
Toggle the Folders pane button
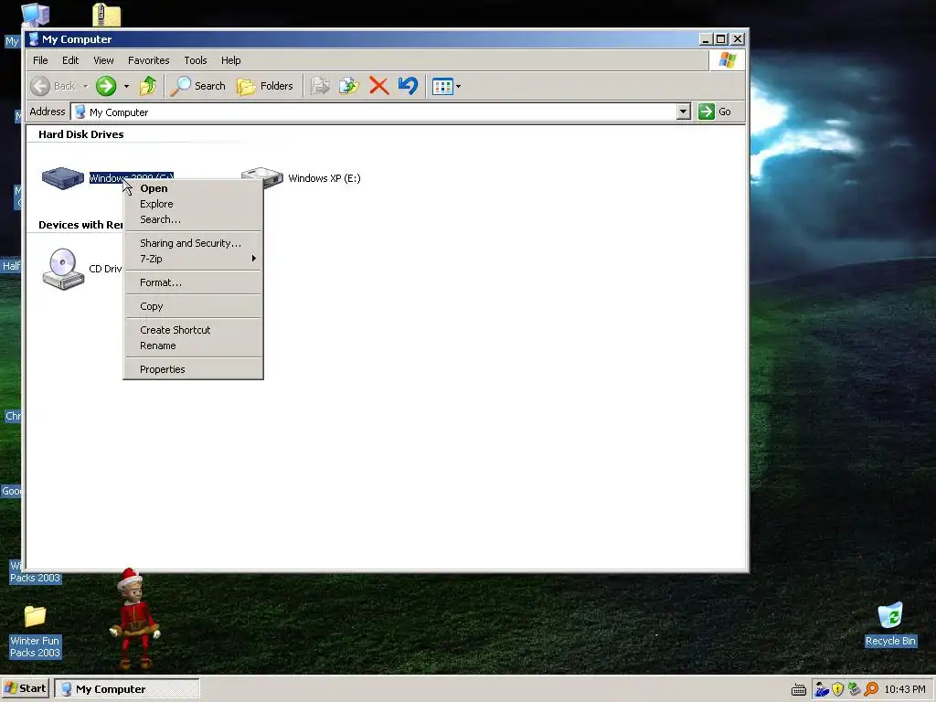264,86
